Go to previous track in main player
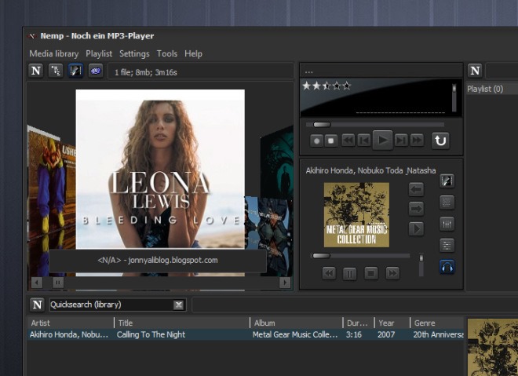 (364, 141)
